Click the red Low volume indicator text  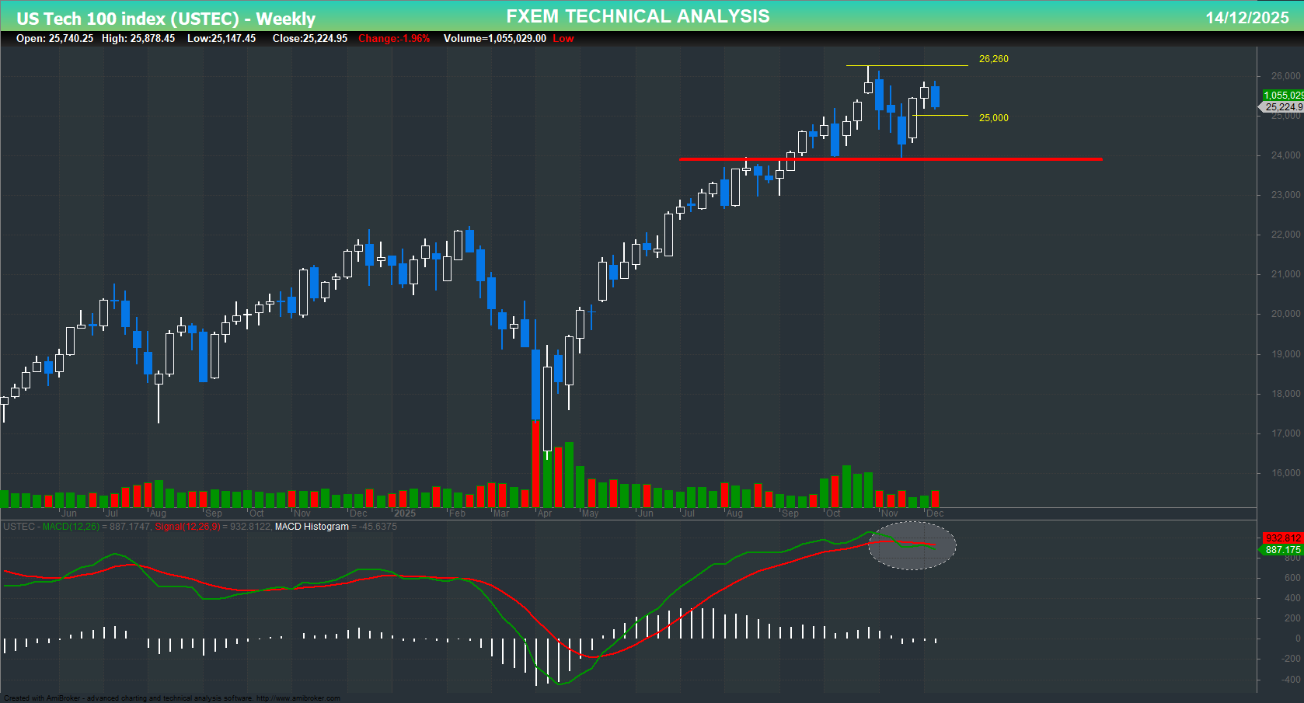pyautogui.click(x=563, y=38)
